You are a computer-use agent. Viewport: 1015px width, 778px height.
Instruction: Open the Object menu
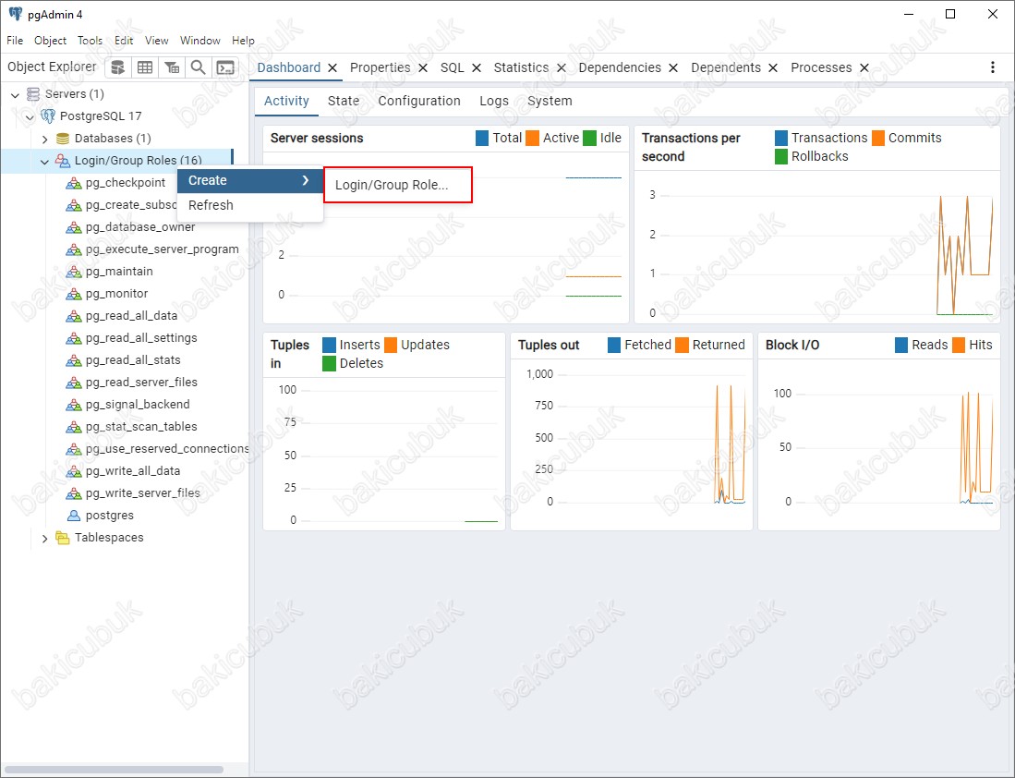pyautogui.click(x=51, y=40)
